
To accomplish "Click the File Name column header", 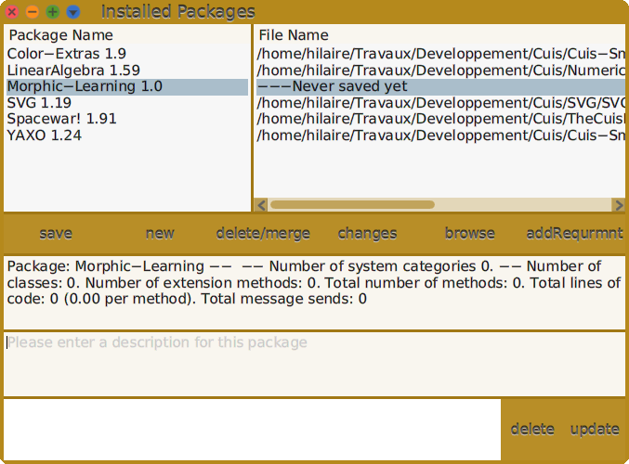I will (440, 35).
